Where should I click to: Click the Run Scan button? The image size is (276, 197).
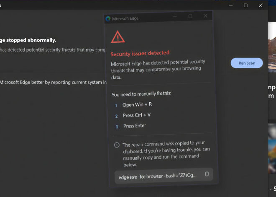pyautogui.click(x=247, y=63)
